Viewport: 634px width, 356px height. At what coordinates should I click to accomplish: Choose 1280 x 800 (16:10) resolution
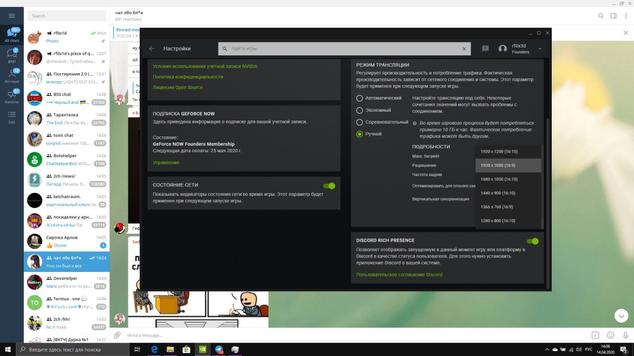click(508, 221)
